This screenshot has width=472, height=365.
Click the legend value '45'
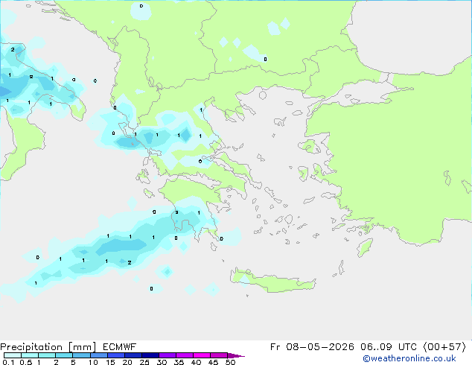pos(213,362)
